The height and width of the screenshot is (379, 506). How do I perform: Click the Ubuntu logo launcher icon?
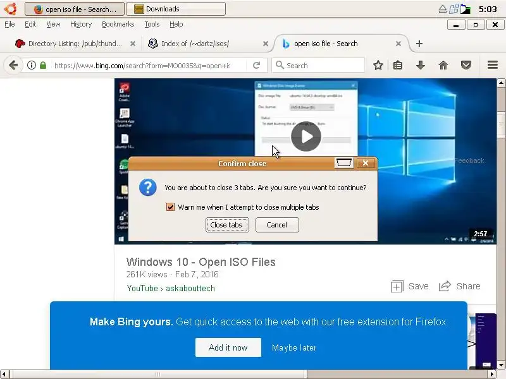(11, 9)
